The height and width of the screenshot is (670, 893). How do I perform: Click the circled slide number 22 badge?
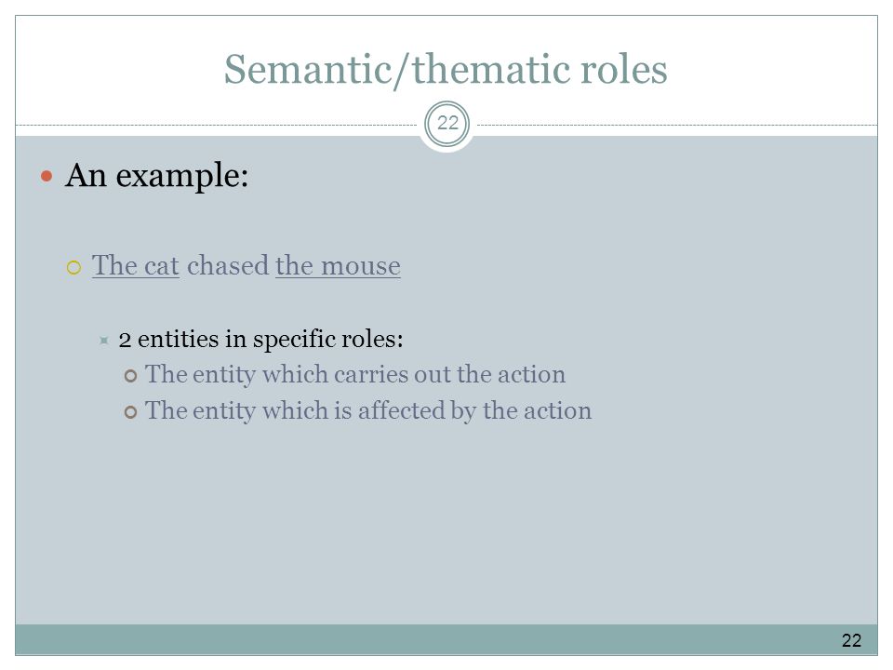(447, 123)
